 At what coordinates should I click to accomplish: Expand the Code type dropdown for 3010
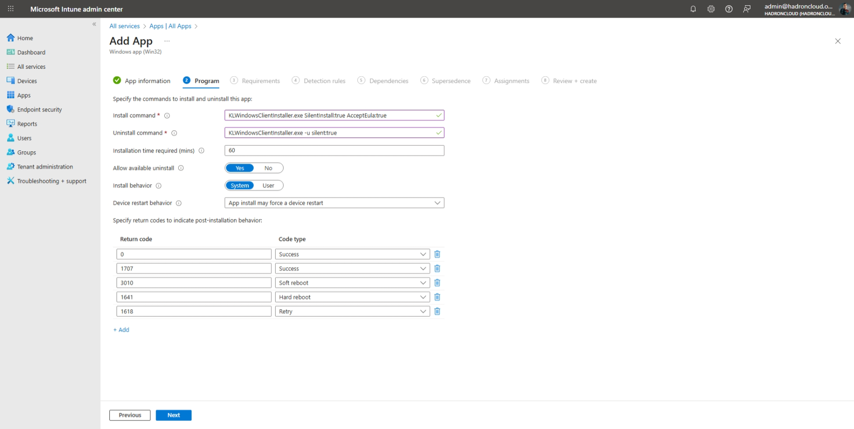point(352,283)
